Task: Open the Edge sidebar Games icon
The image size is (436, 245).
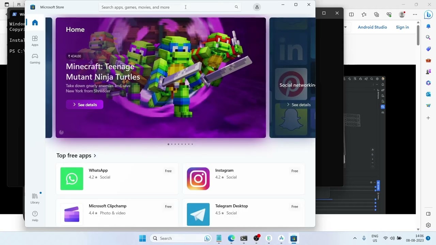Action: [x=429, y=72]
